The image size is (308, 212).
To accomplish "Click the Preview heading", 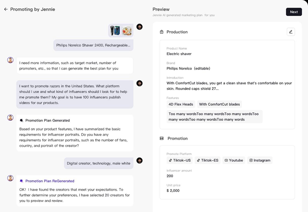I will (x=161, y=9).
